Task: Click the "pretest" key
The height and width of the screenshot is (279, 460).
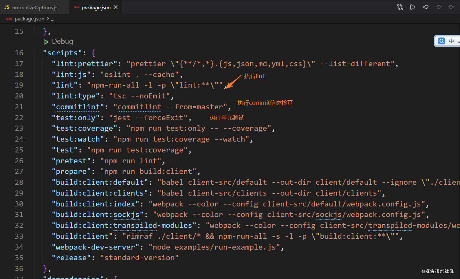Action: pos(71,161)
